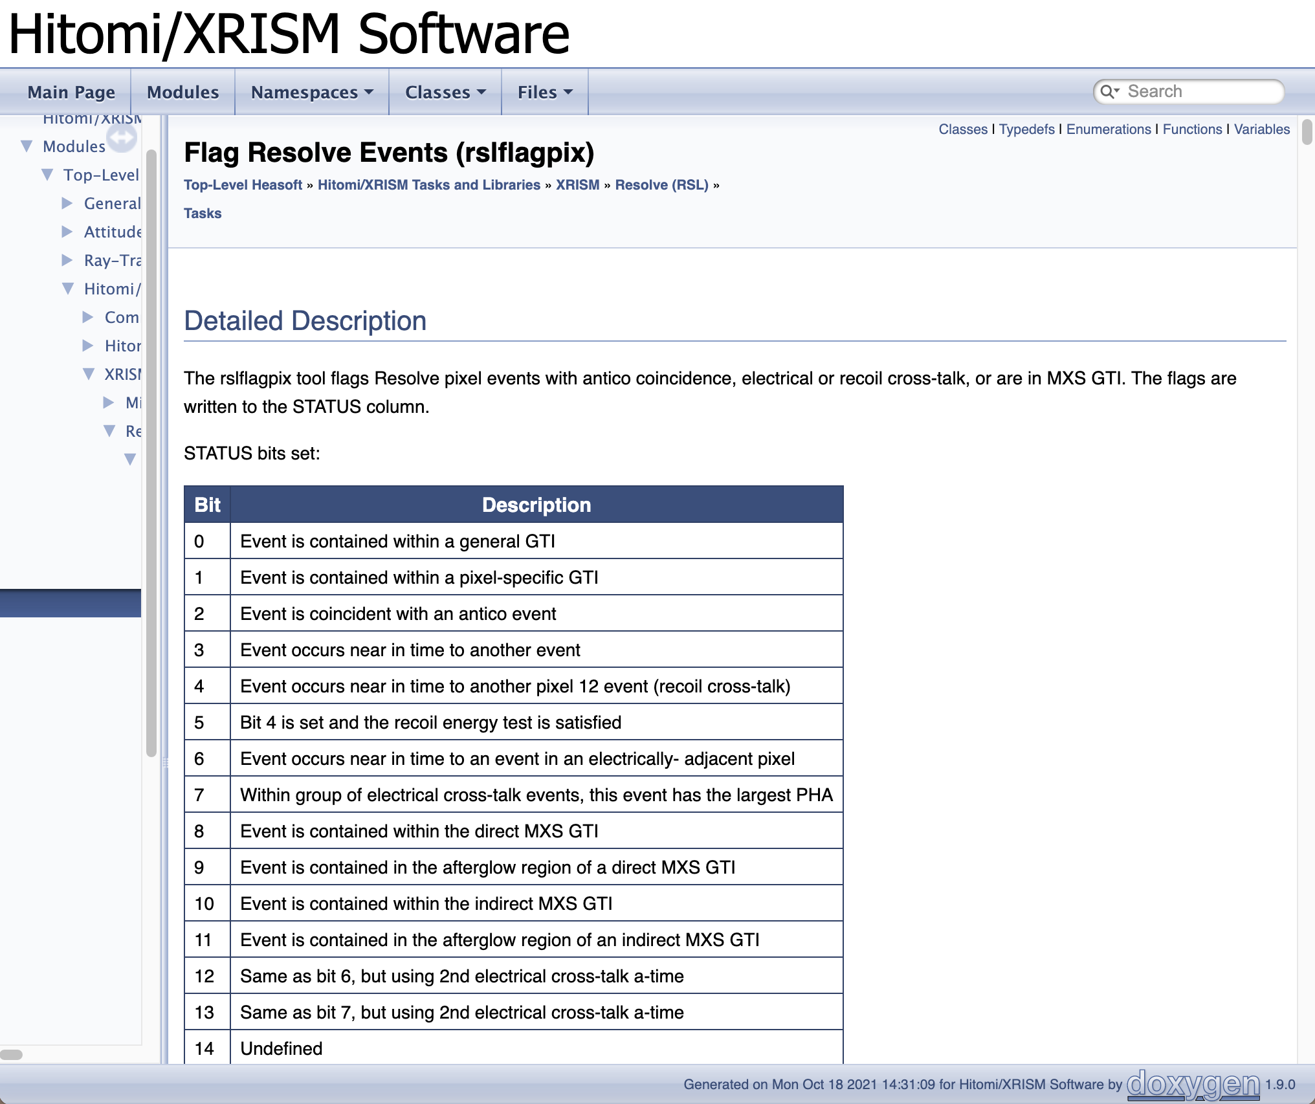Collapse the Top-Level tree arrow
Viewport: 1315px width, 1104px height.
47,175
